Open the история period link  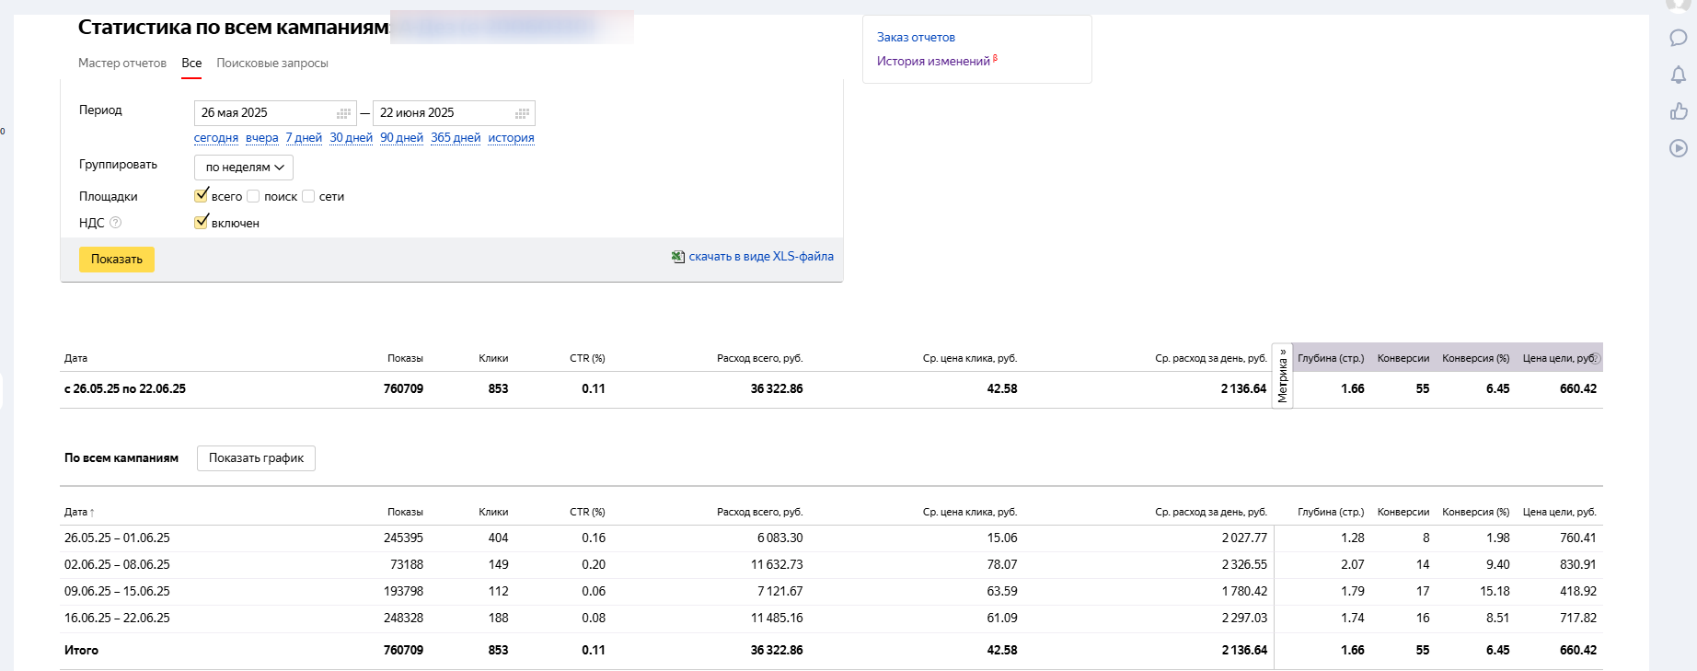511,138
